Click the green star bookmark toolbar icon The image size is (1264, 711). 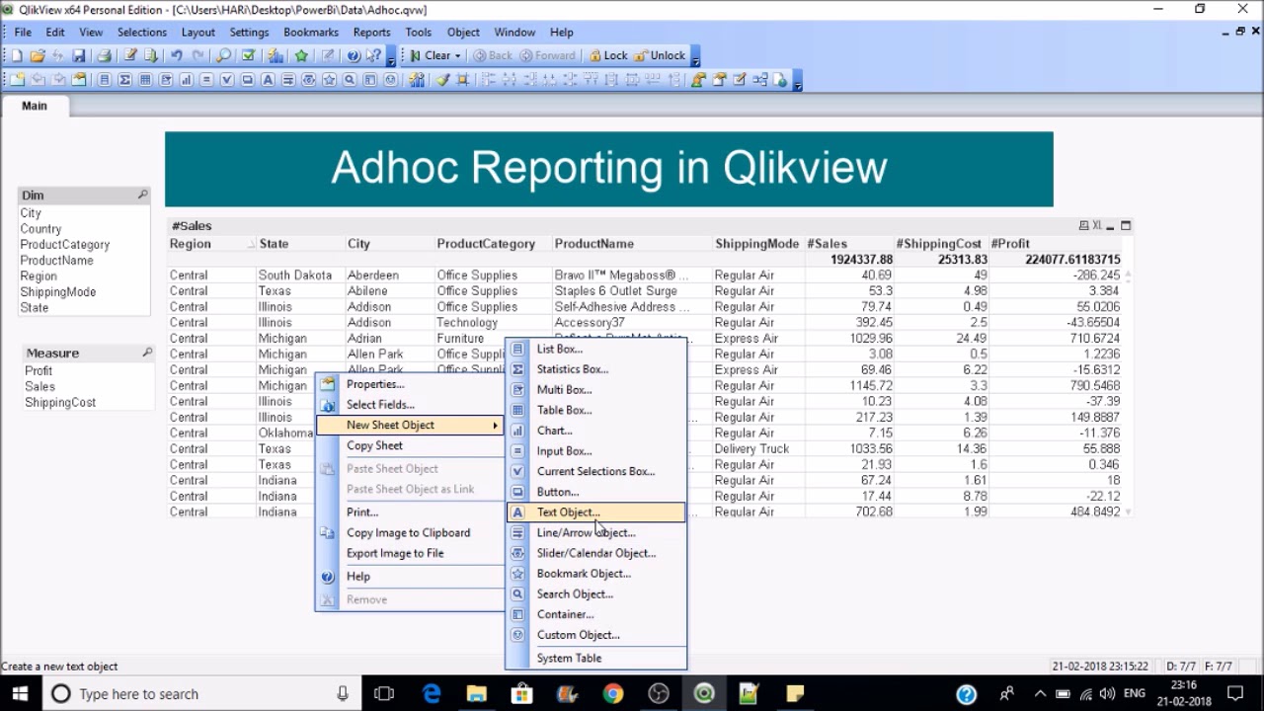point(301,56)
